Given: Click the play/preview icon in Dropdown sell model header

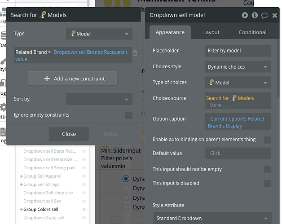Looking at the screenshot, I should [245, 15].
